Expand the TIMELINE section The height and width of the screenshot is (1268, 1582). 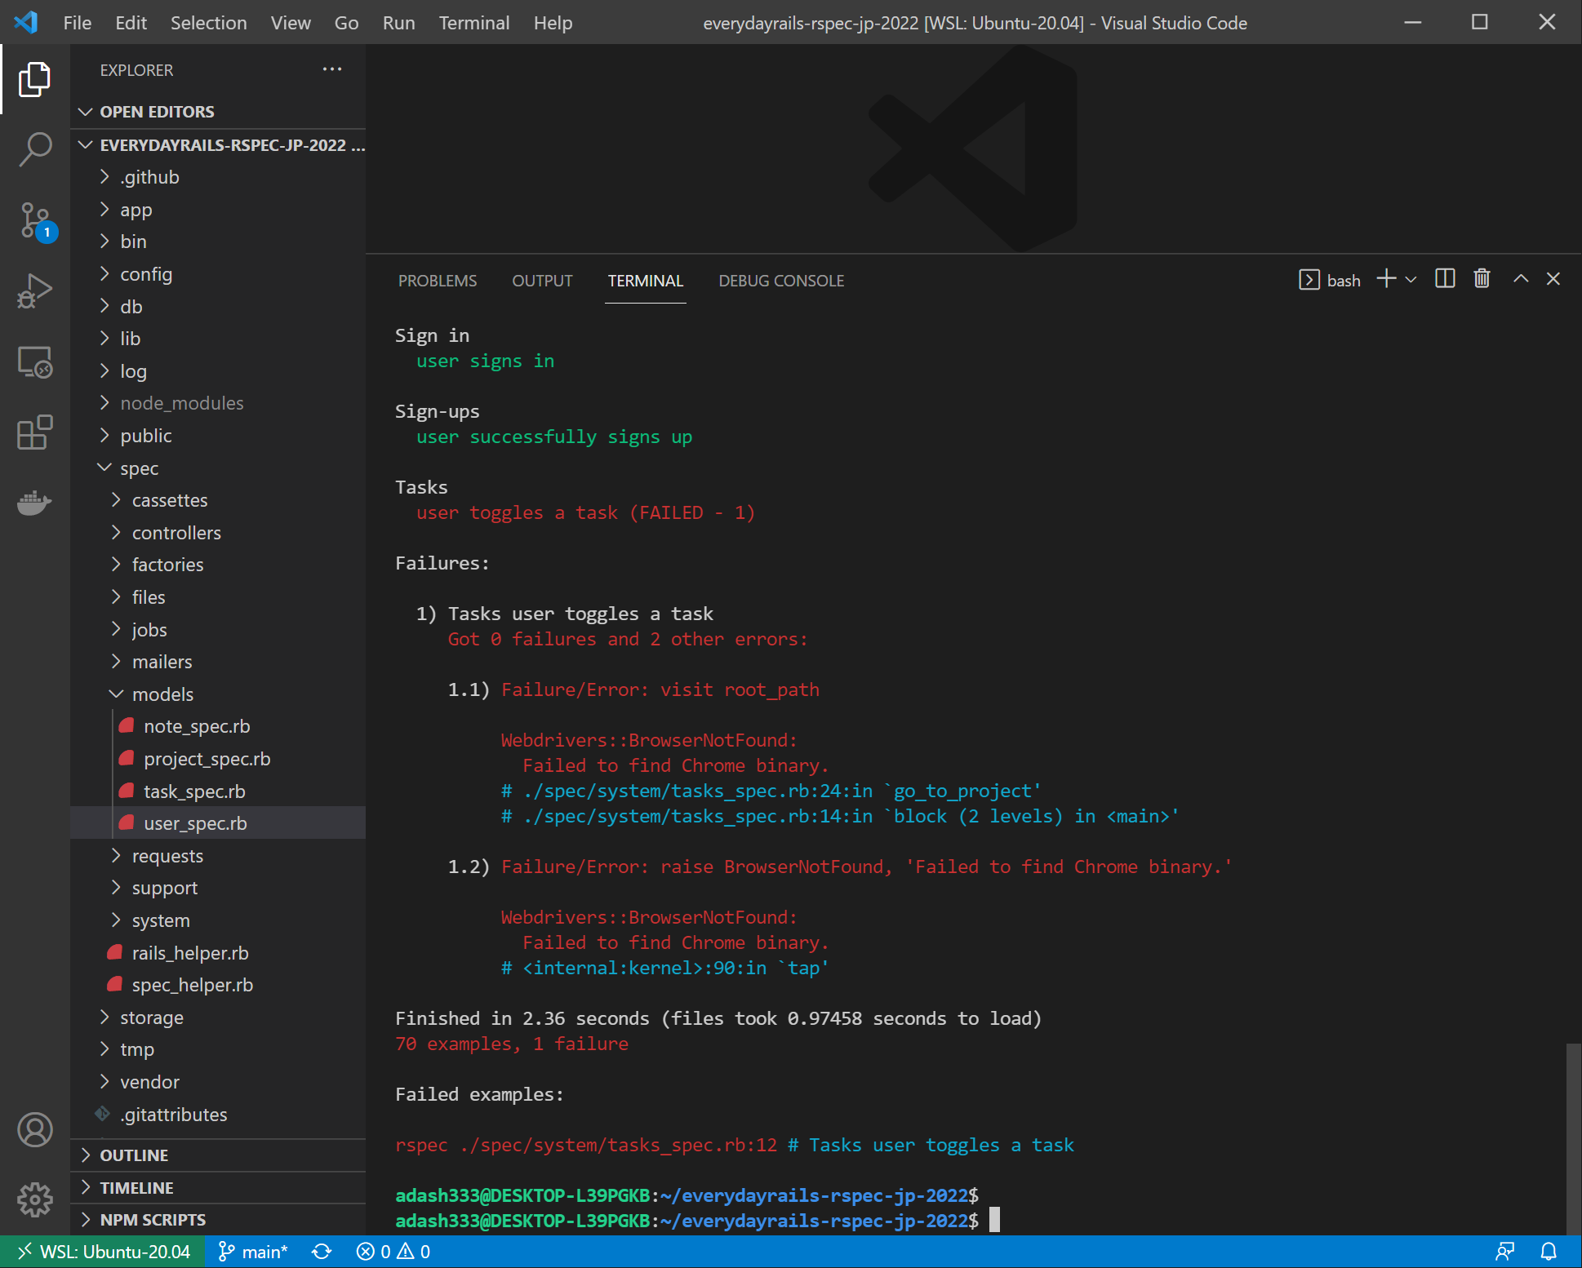point(218,1188)
